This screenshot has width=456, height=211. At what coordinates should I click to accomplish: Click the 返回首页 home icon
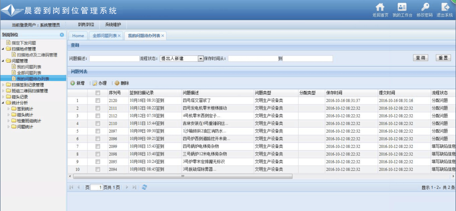pyautogui.click(x=380, y=7)
